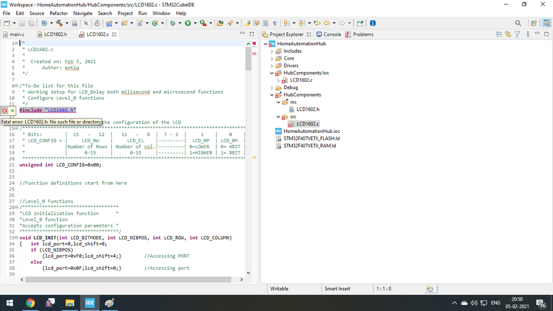The image size is (553, 311).
Task: Click the Open Element folder icon
Action: click(220, 23)
